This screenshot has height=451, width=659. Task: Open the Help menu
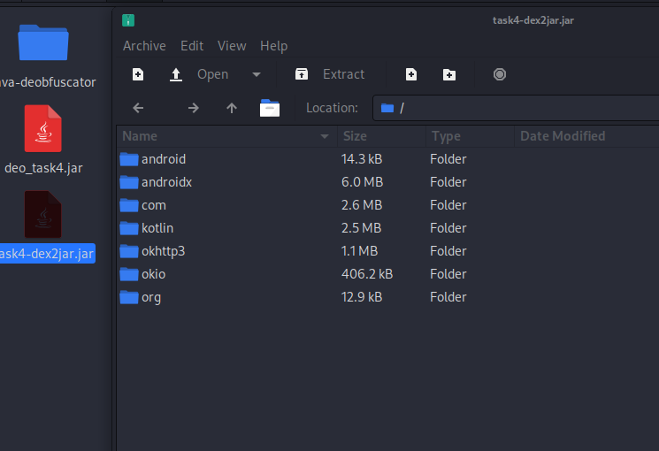click(273, 46)
